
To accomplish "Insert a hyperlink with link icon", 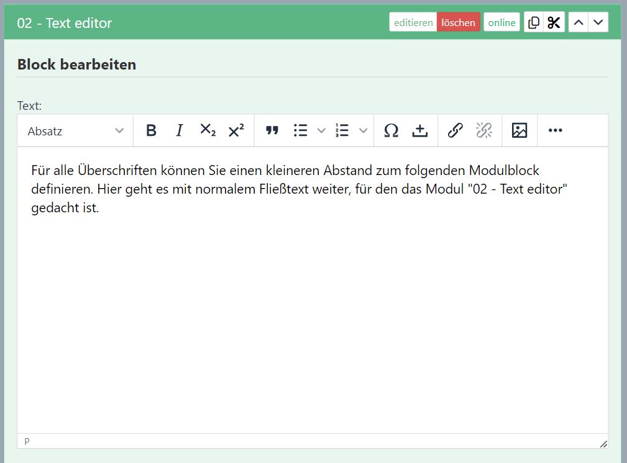I will [455, 130].
